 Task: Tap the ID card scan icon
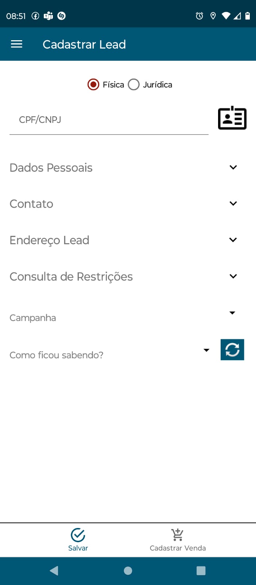coord(232,118)
